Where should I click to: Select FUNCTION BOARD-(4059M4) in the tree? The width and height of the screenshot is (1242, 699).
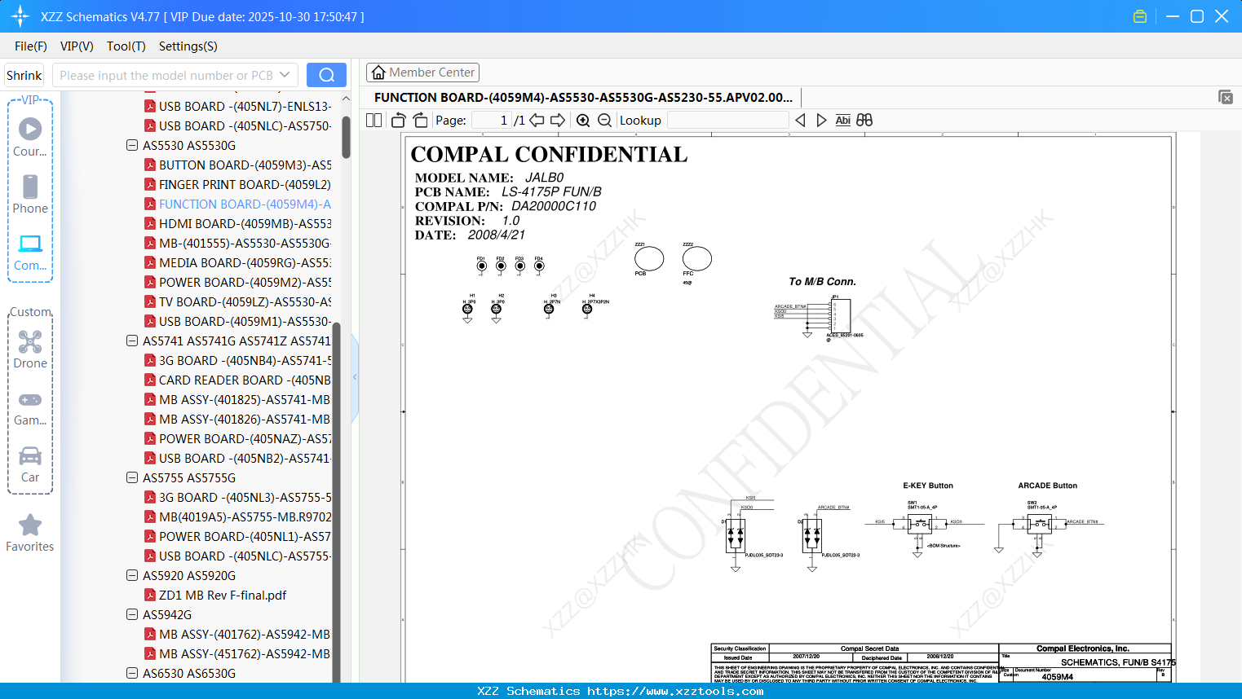coord(238,204)
